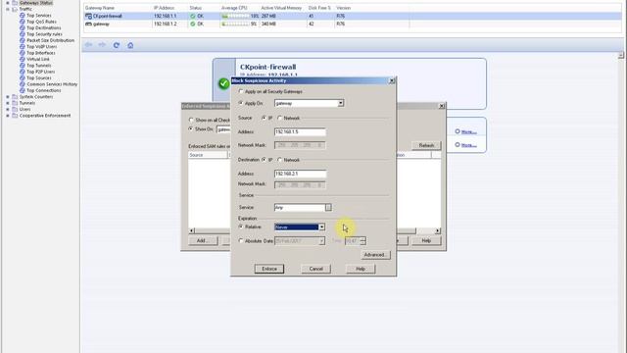Screen dimensions: 627x353
Task: Click the Source Address field 192.168.1.5
Action: coord(300,131)
